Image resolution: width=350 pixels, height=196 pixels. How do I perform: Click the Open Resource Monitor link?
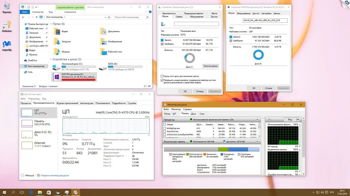(54, 176)
